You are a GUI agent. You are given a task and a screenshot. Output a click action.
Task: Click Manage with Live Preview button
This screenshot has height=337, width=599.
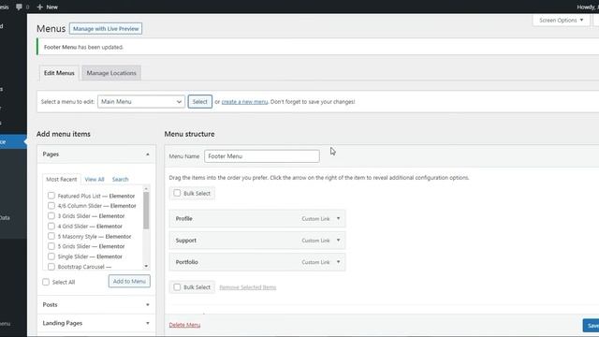(106, 29)
